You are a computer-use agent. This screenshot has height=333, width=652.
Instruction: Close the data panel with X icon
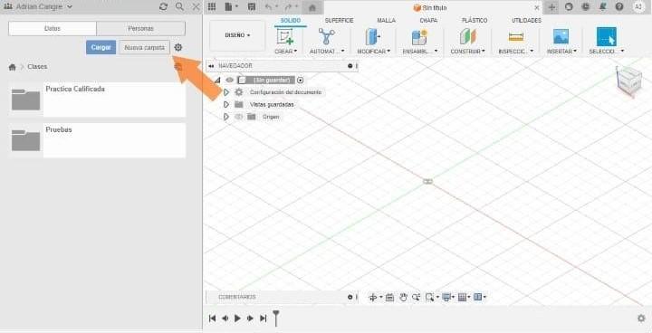(x=197, y=6)
